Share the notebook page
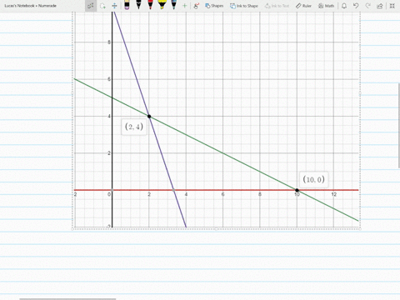 [380, 6]
